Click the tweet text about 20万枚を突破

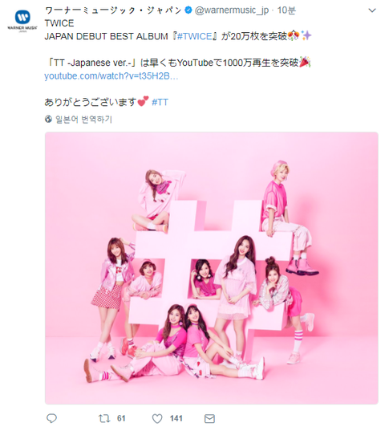(x=178, y=36)
